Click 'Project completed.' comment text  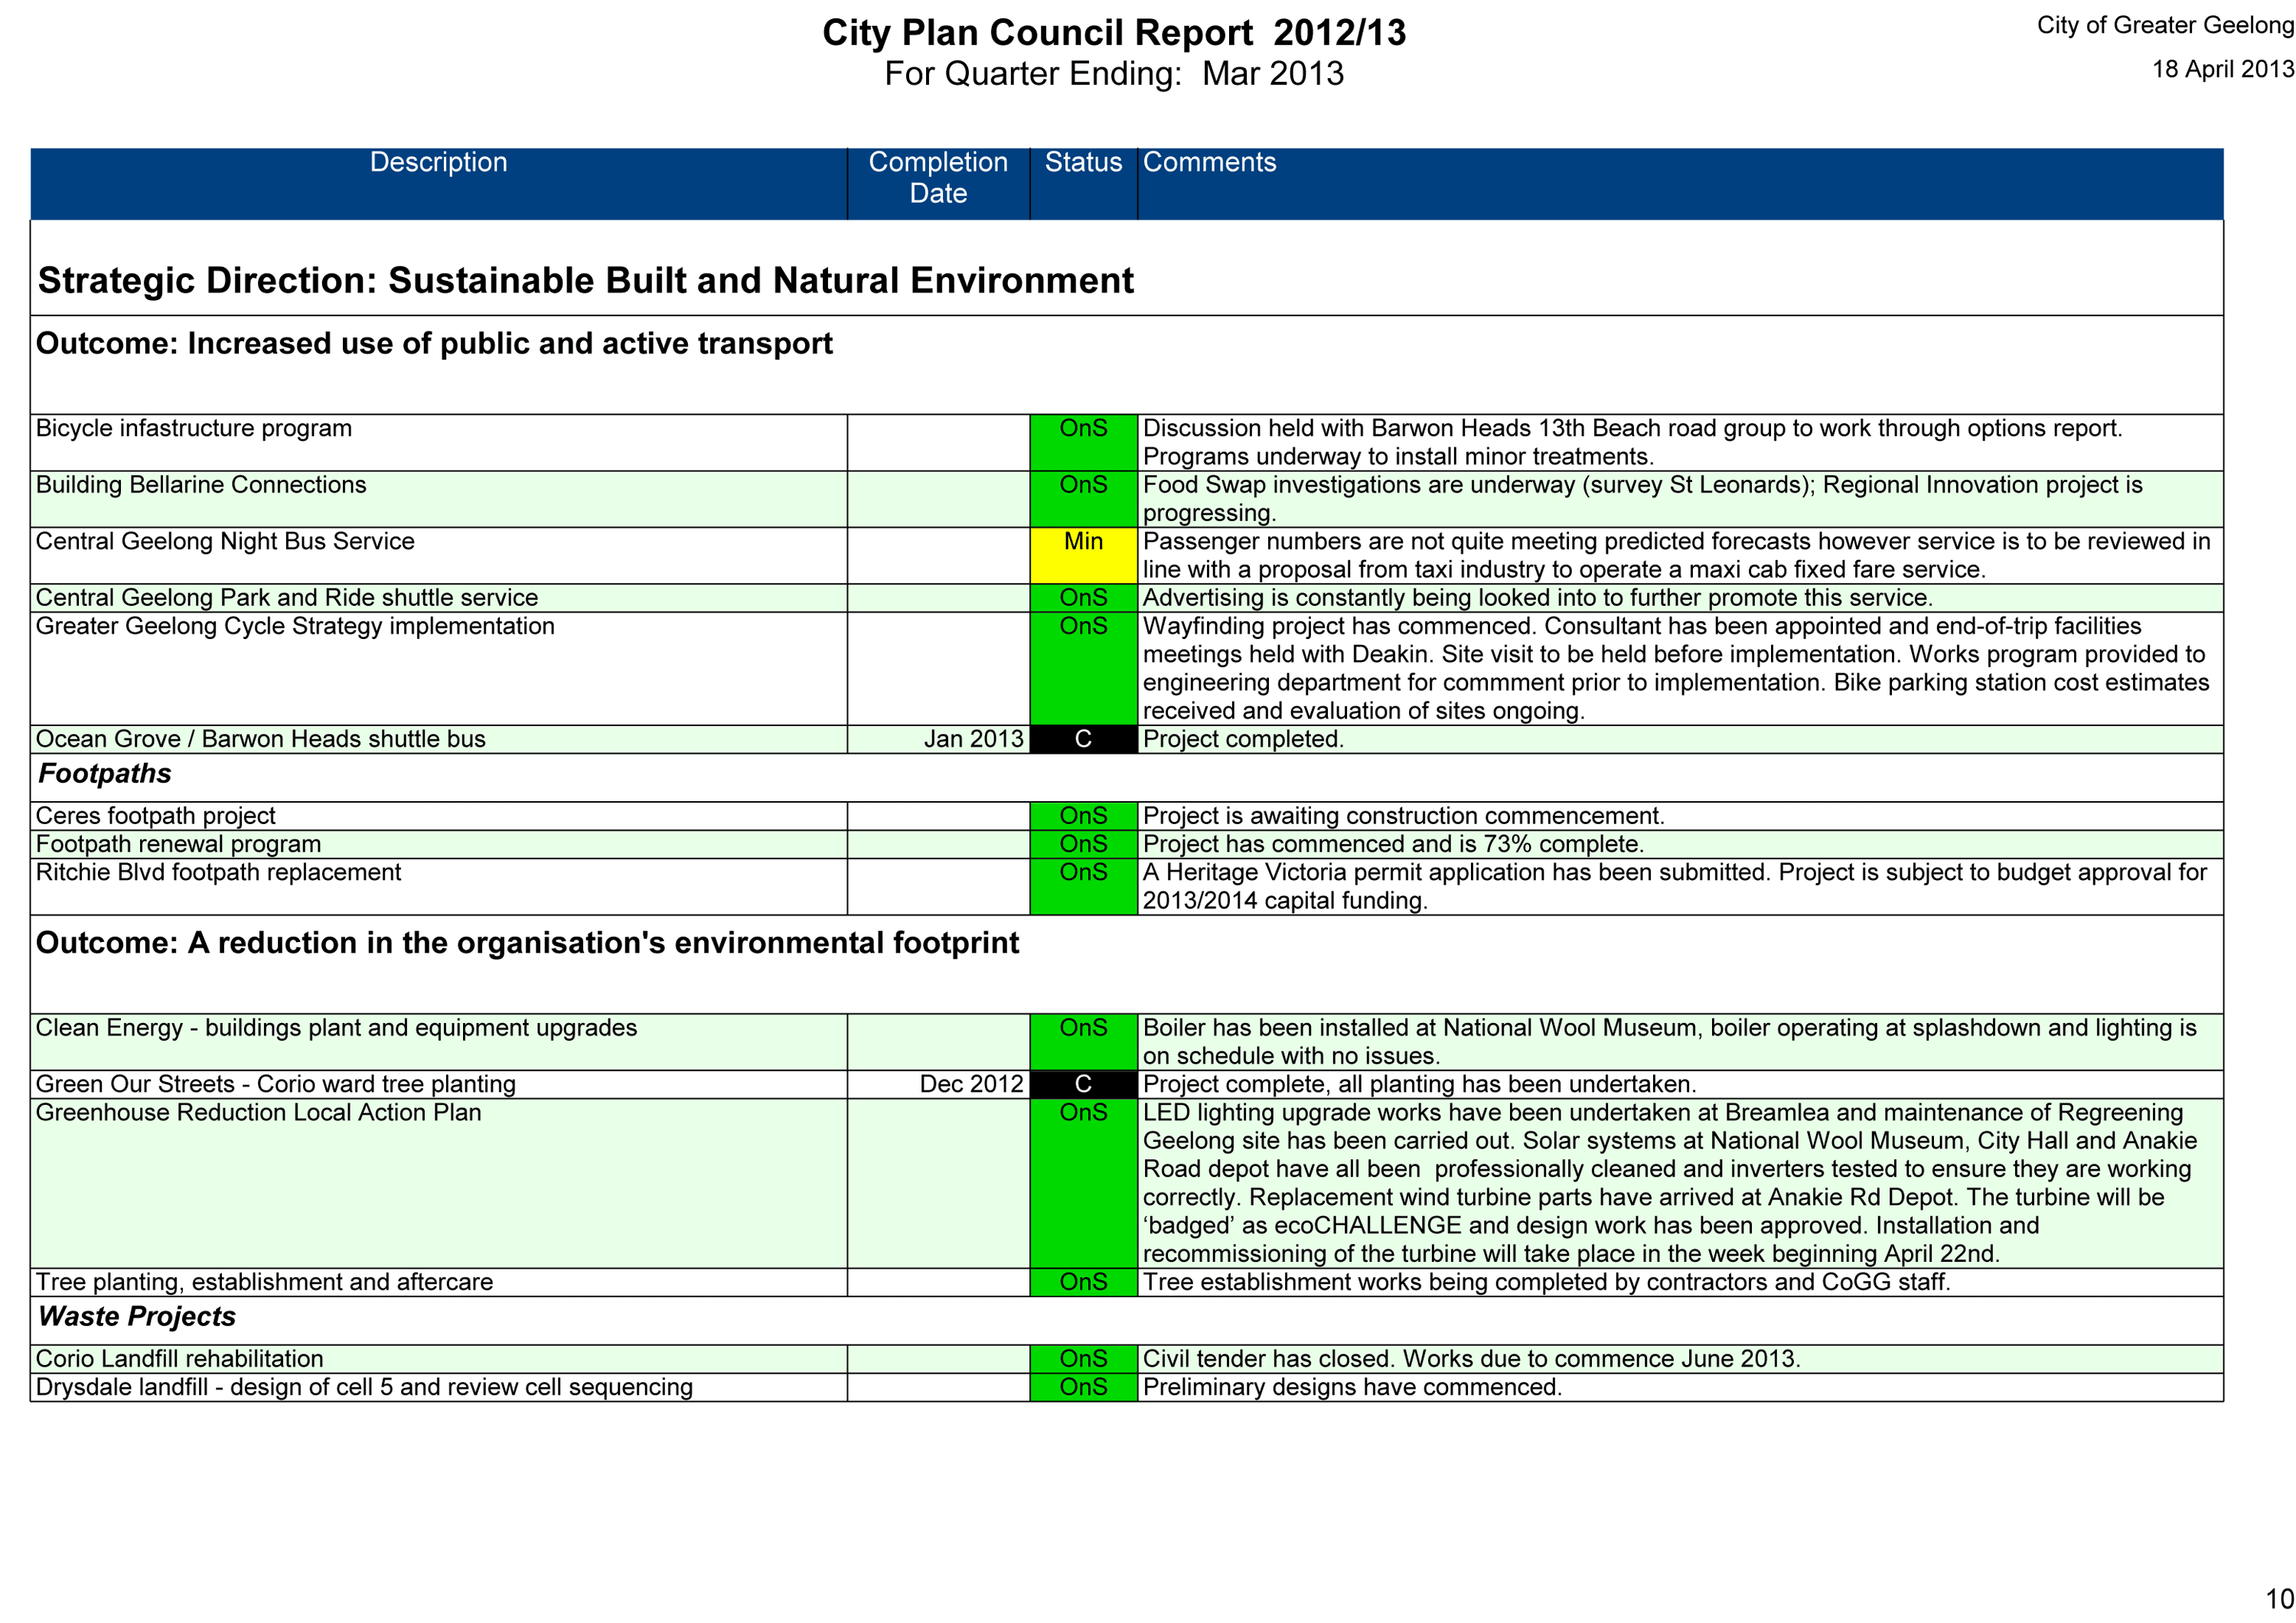click(1243, 739)
